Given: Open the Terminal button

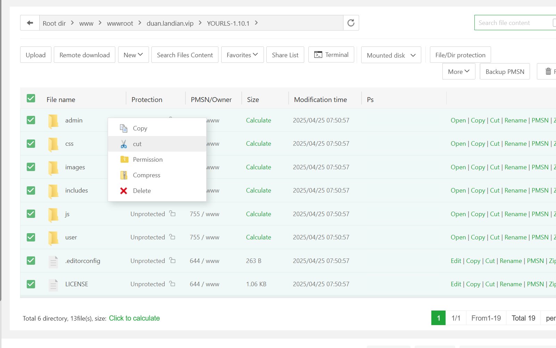Looking at the screenshot, I should coord(331,55).
